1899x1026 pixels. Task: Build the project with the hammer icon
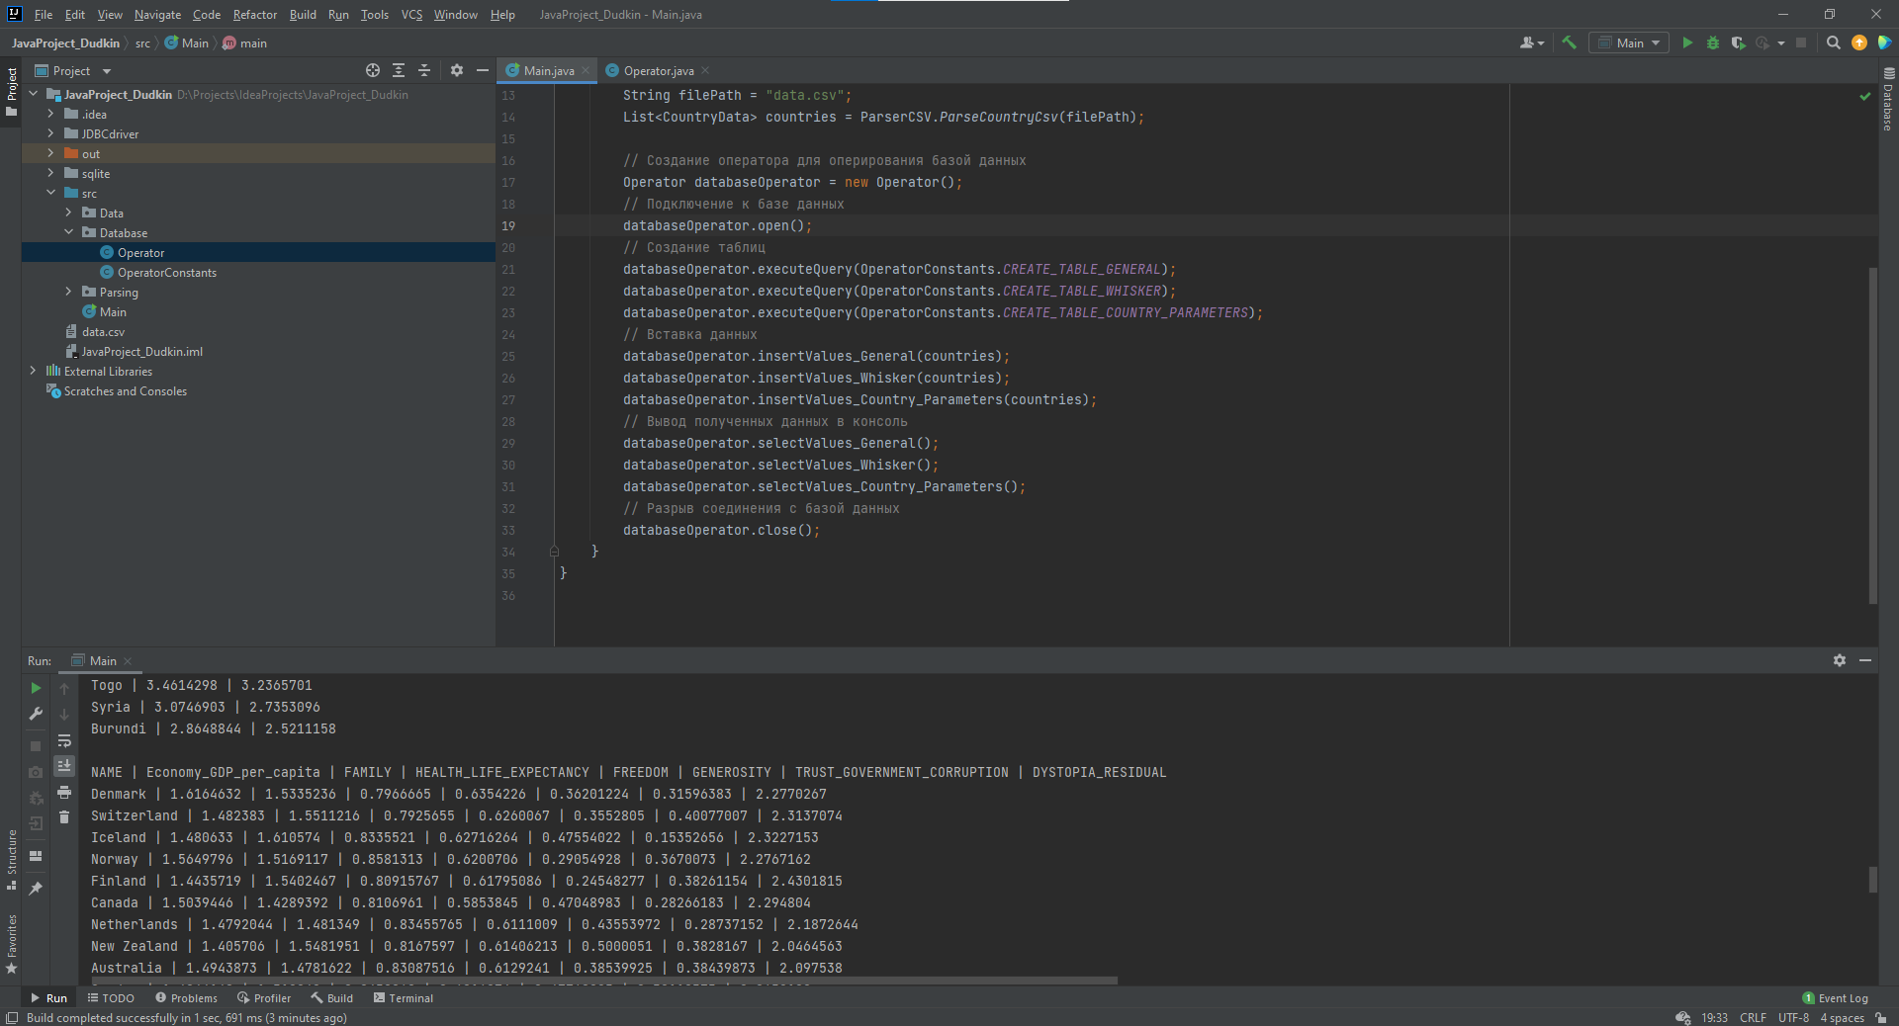(1569, 43)
